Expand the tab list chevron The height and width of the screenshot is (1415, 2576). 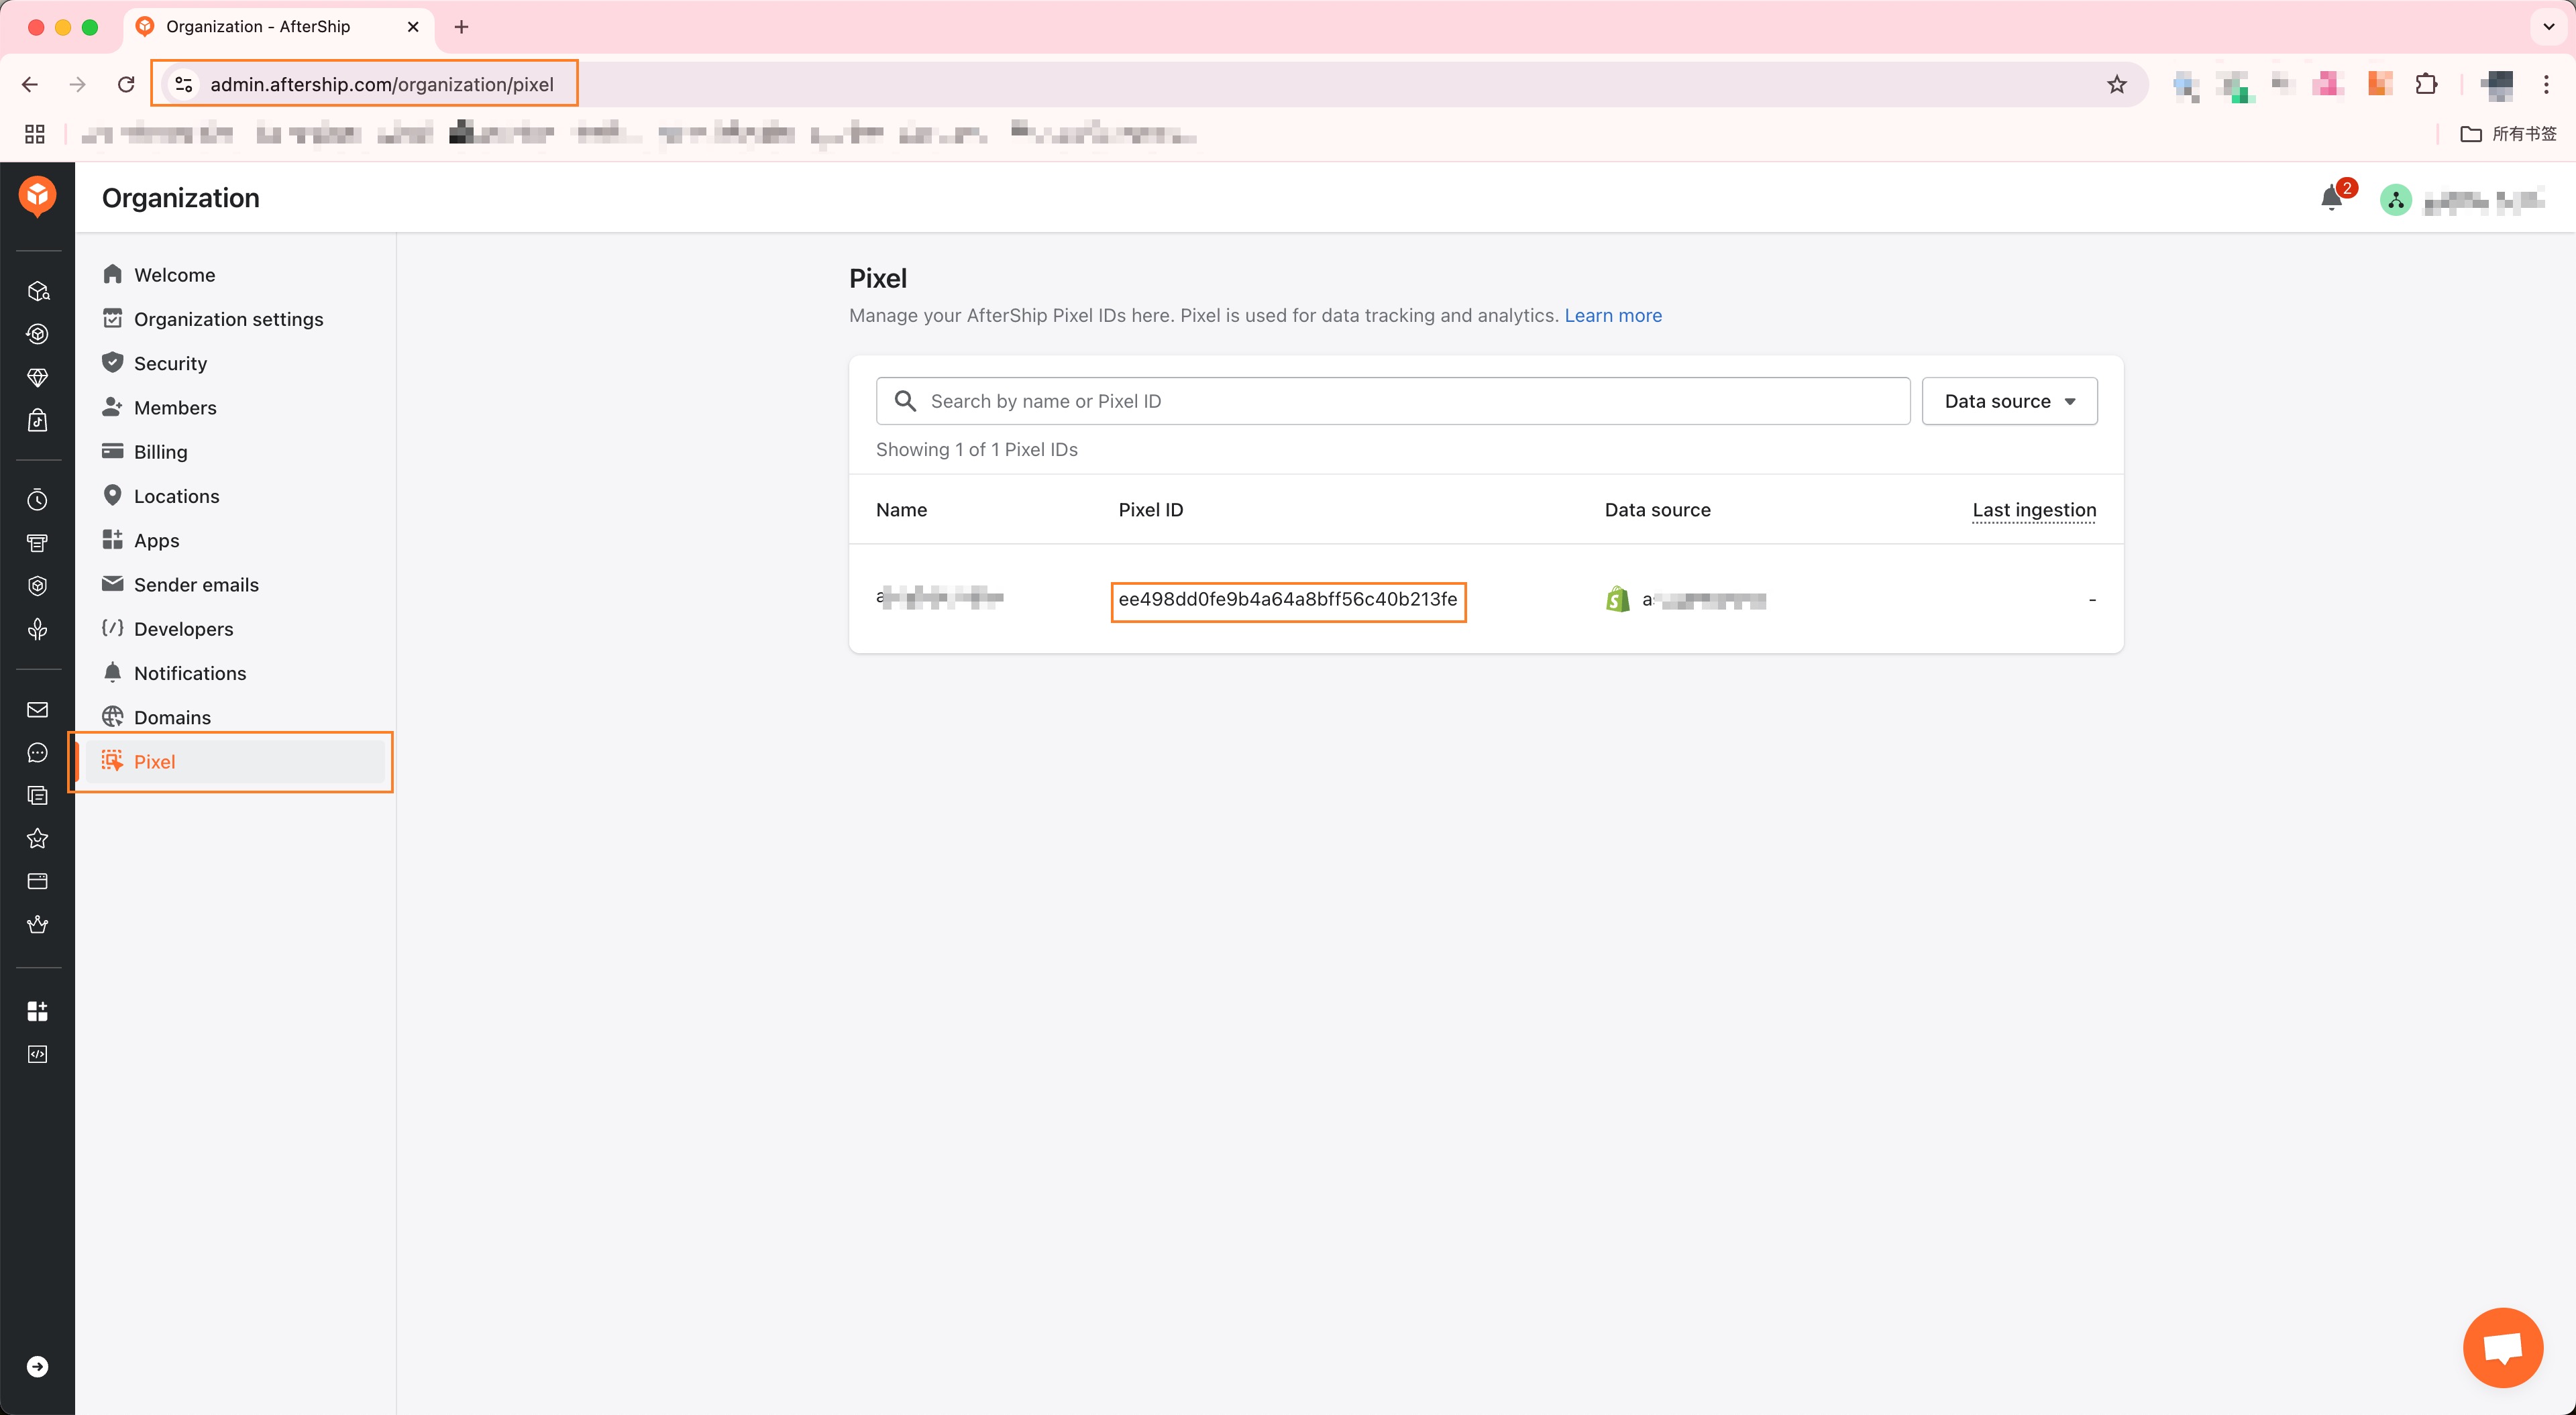point(2548,27)
